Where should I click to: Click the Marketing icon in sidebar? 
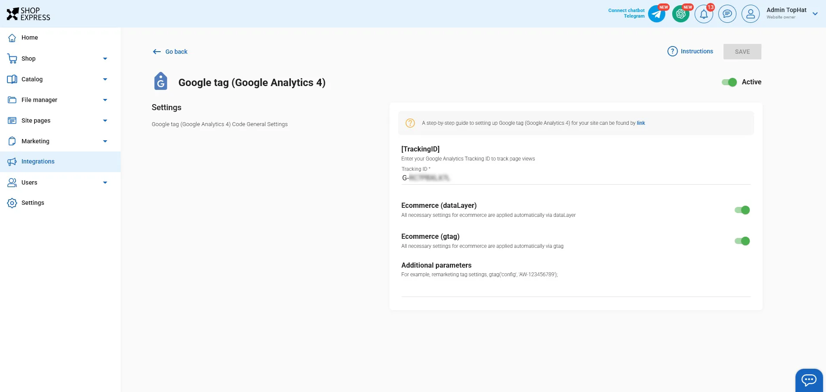point(12,141)
